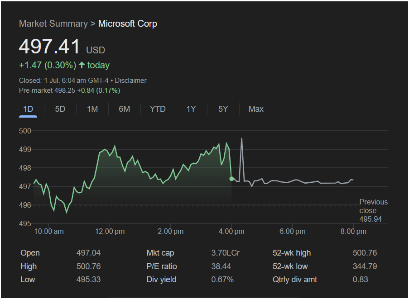
Task: Click the Mkt cap label
Action: coord(160,253)
